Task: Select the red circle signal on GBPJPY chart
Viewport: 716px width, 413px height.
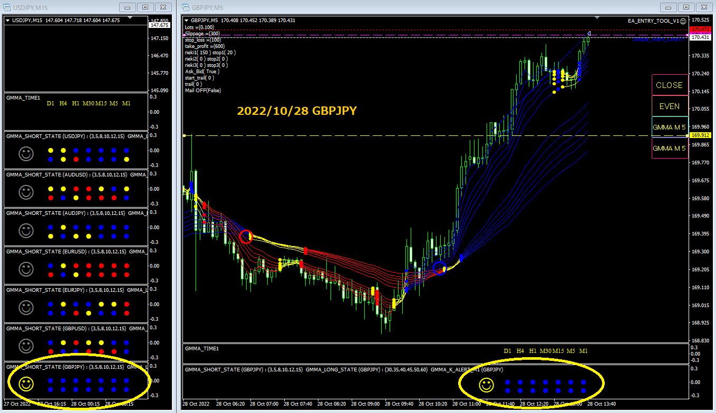Action: click(x=246, y=237)
